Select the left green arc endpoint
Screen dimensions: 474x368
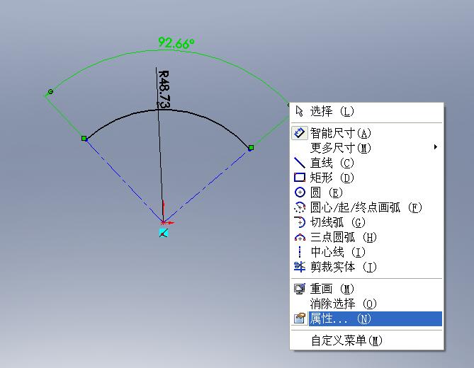coord(84,138)
